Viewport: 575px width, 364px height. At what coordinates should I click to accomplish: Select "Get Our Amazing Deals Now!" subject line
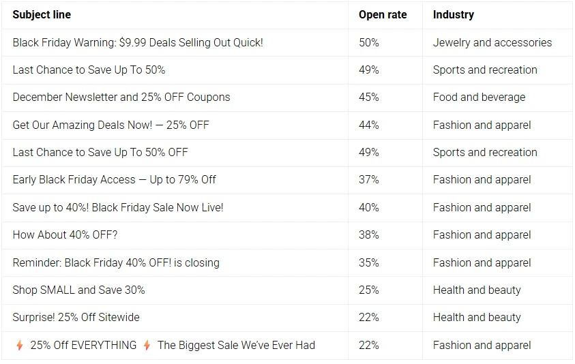[110, 125]
